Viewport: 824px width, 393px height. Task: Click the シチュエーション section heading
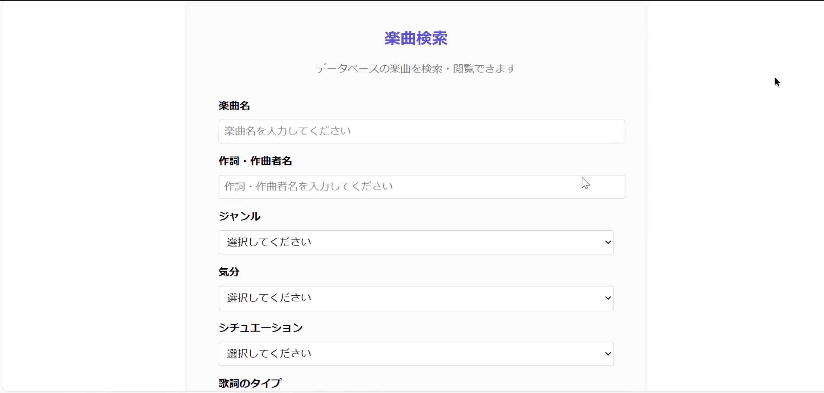click(260, 327)
